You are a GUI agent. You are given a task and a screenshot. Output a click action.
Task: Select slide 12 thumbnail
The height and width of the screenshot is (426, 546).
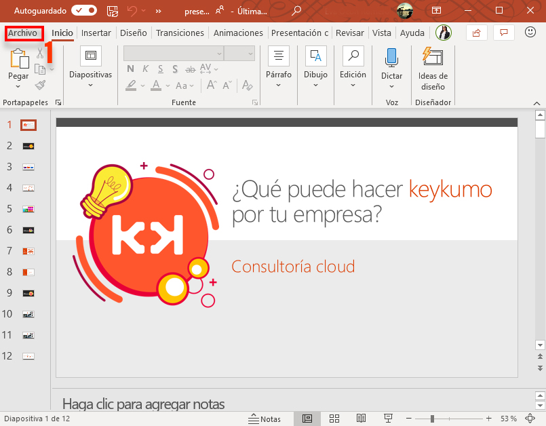click(x=28, y=356)
